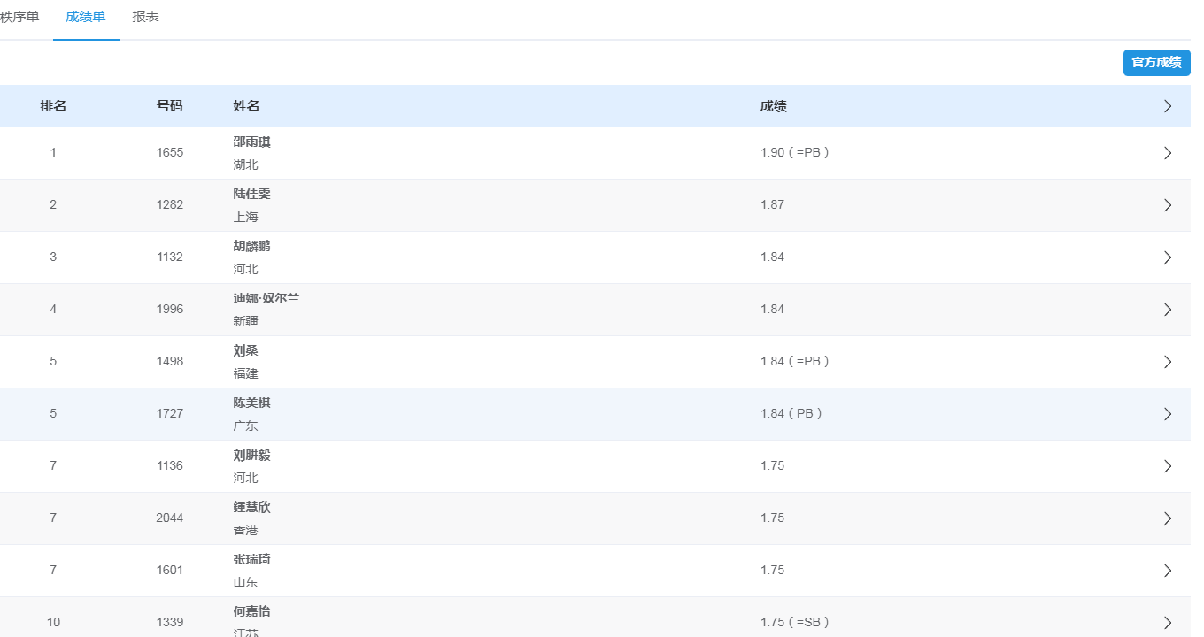Click rank 10 cell
This screenshot has height=637, width=1204.
click(53, 622)
